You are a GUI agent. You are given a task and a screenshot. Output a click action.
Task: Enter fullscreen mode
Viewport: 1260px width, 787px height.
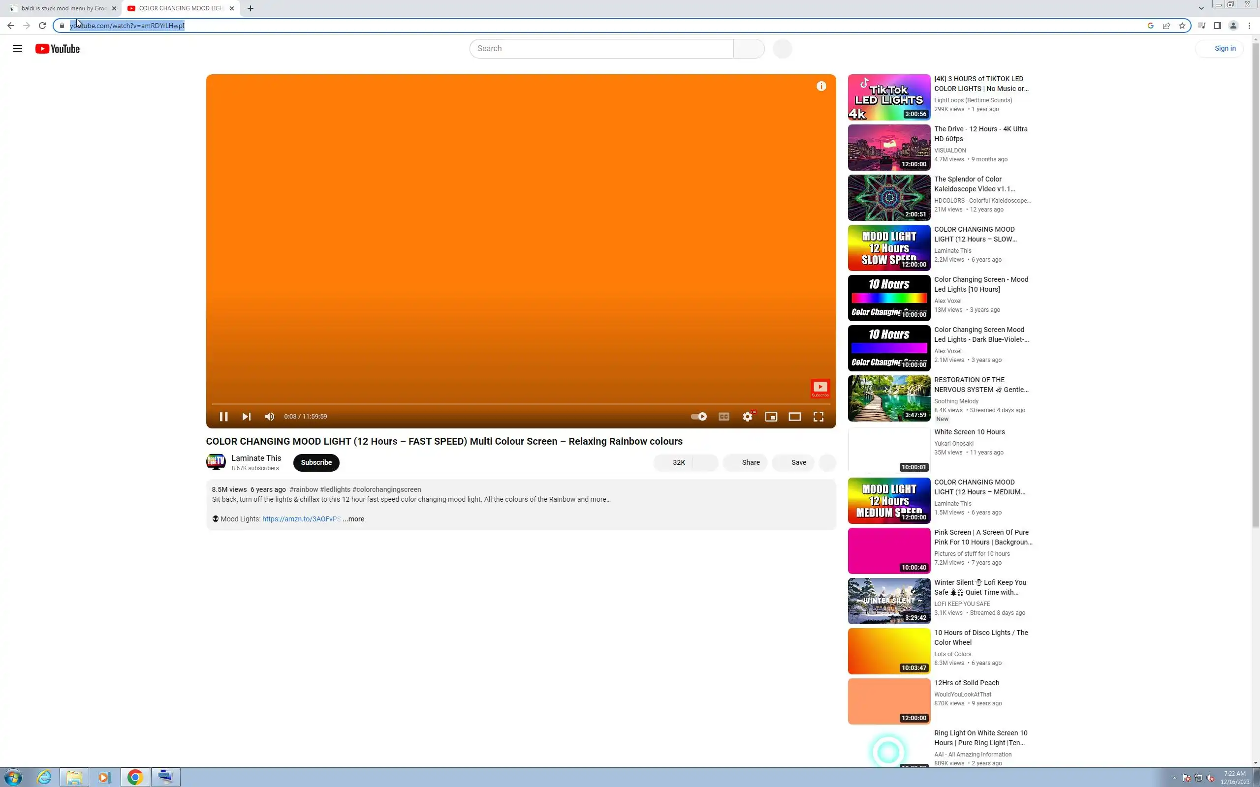pos(818,417)
